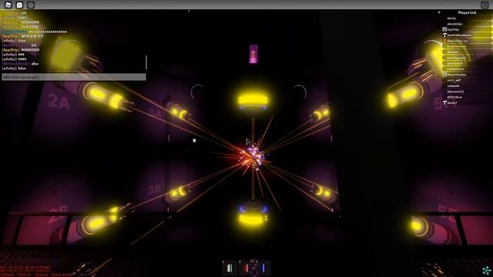The width and height of the screenshot is (493, 277).
Task: Select the blue item hotbar slot
Action: pos(263,268)
